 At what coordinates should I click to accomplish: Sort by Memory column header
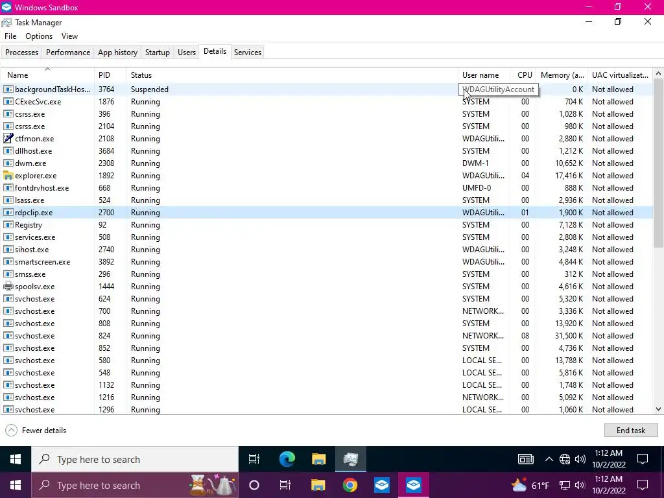[x=562, y=75]
